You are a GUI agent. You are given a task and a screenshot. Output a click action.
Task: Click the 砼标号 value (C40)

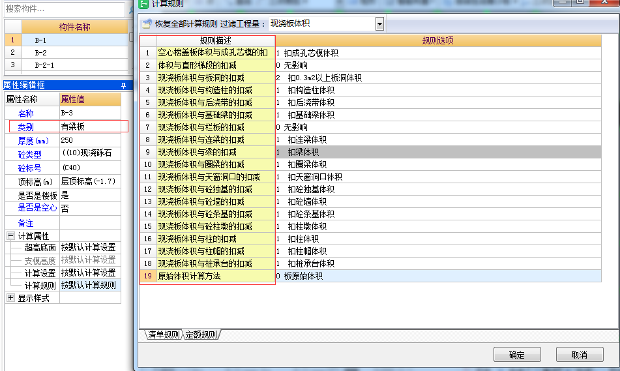(90, 168)
